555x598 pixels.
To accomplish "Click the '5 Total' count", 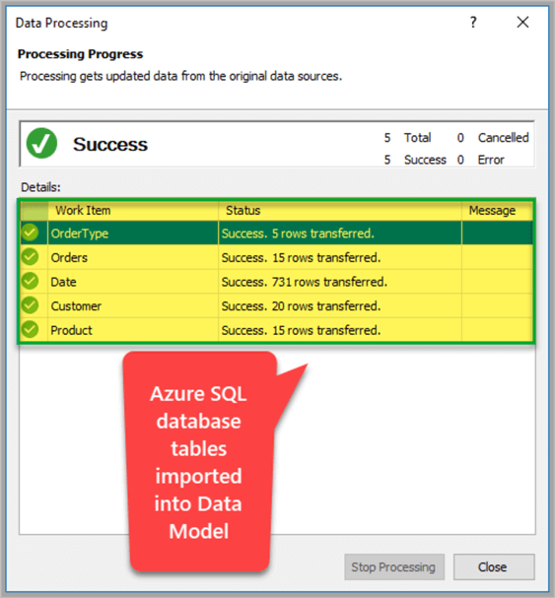I will pos(407,138).
